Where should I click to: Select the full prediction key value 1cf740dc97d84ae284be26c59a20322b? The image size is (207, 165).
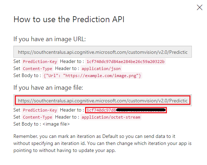click(x=125, y=62)
